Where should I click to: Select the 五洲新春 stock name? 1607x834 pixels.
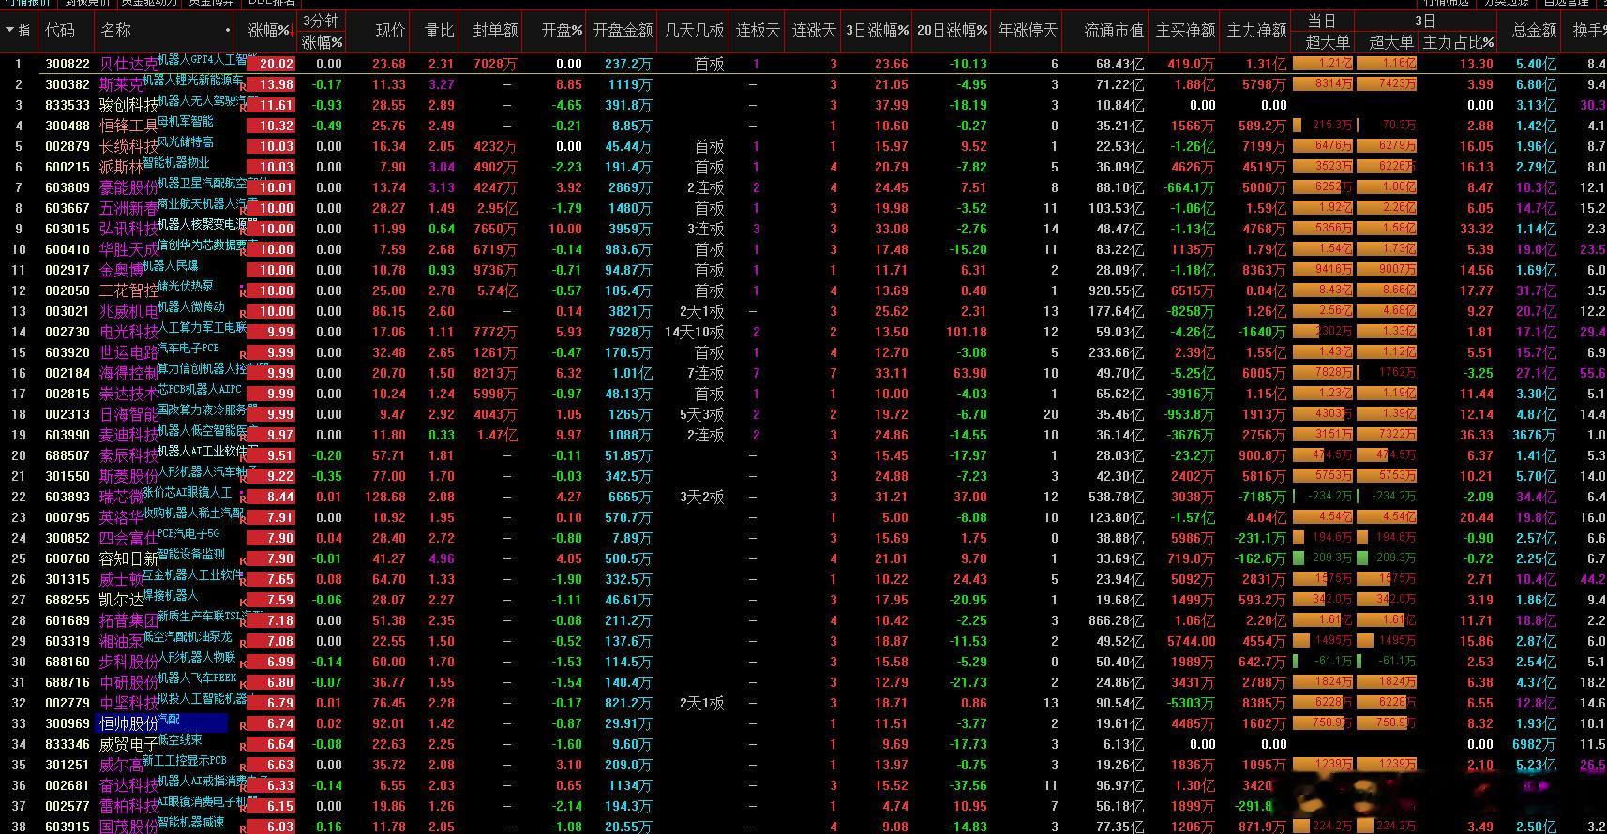[x=128, y=208]
